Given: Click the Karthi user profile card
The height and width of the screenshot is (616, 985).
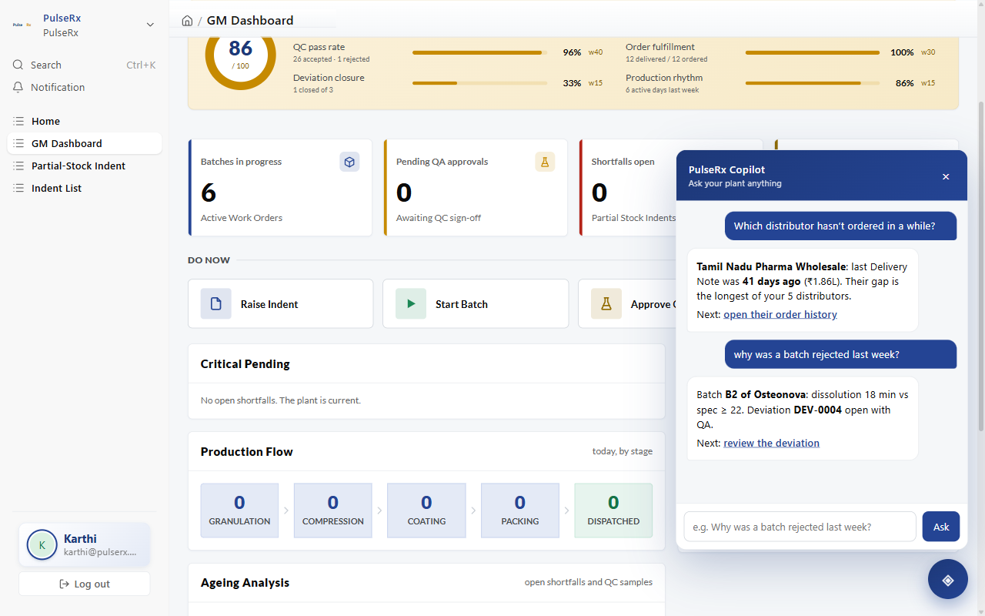Looking at the screenshot, I should [x=85, y=544].
